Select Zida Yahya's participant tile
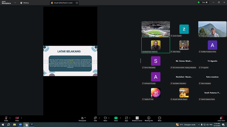This screenshot has height=127, width=227. (184, 45)
